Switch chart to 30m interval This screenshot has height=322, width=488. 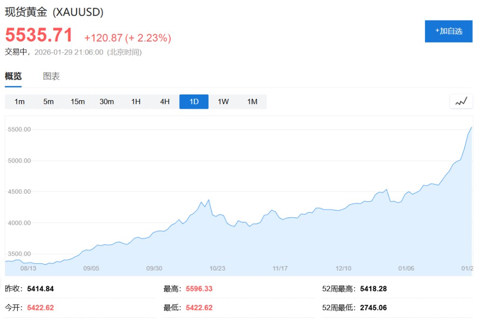pyautogui.click(x=107, y=102)
